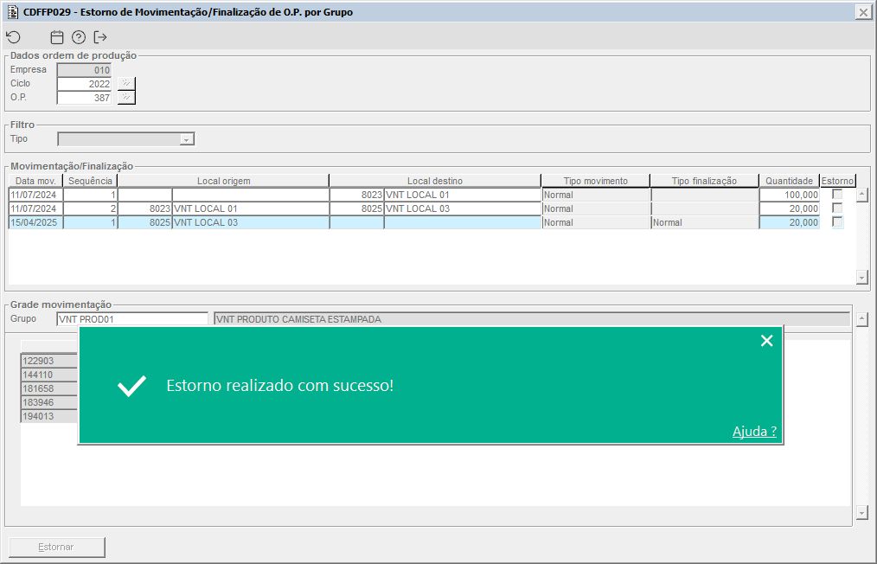Click the window icon in title bar

pyautogui.click(x=13, y=12)
